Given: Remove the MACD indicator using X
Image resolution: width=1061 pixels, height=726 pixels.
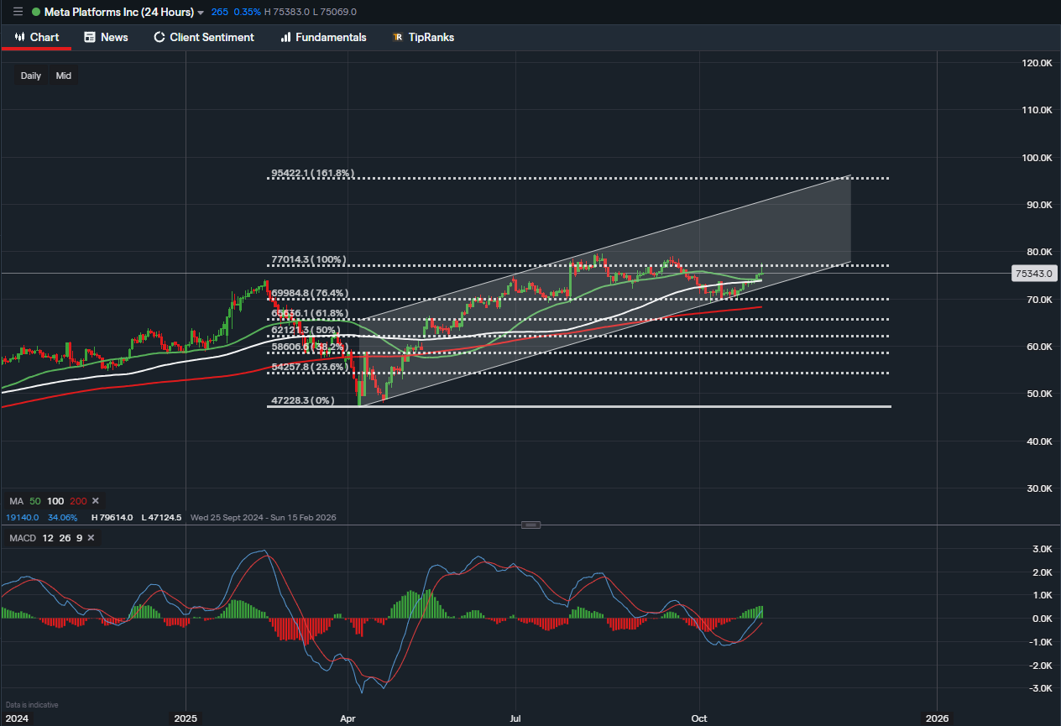Looking at the screenshot, I should (x=91, y=538).
